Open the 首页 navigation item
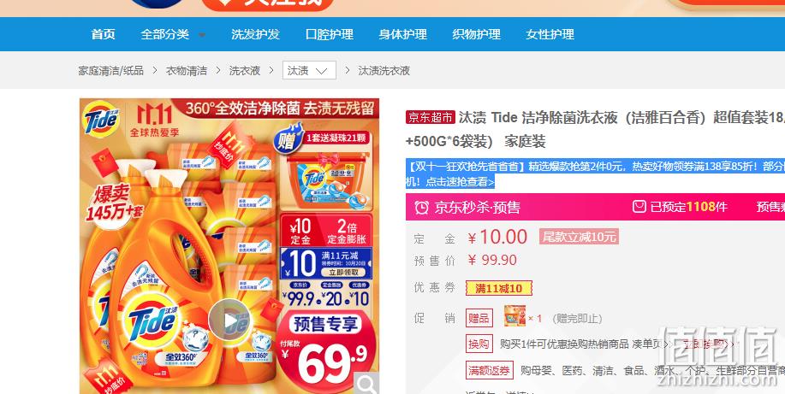Screen dimensions: 785x394 point(103,34)
